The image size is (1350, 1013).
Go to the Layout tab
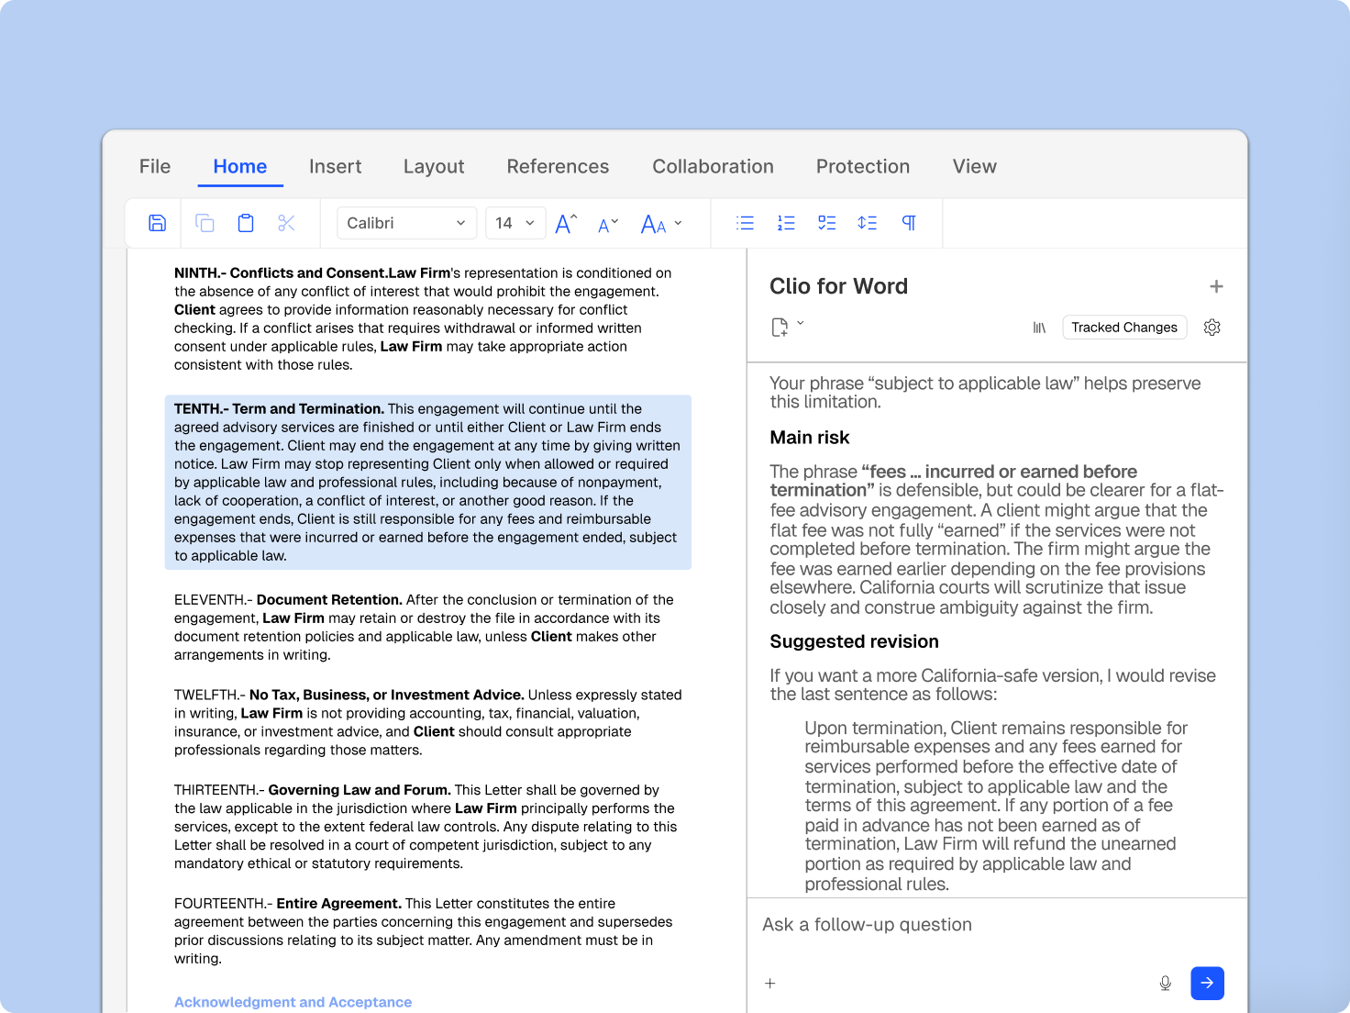434,166
